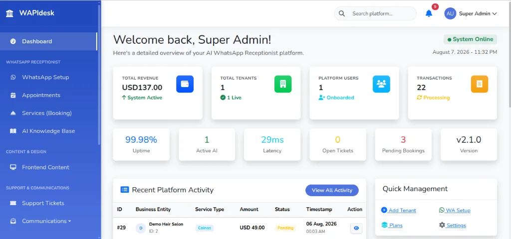Click the Transactions receipt icon
The image size is (511, 239).
coord(480,84)
